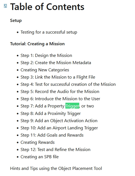
Task: Open Step 5: Record the Audio for the Mission
Action: point(60,92)
